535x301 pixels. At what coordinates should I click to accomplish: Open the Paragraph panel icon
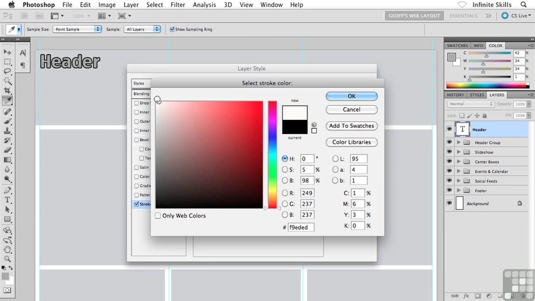click(x=23, y=65)
